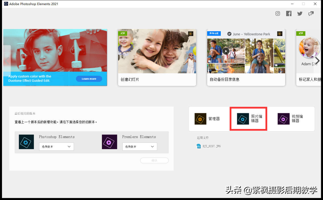323x200 pixels.
Task: Click product badge on slideshow card
Action: point(191,34)
